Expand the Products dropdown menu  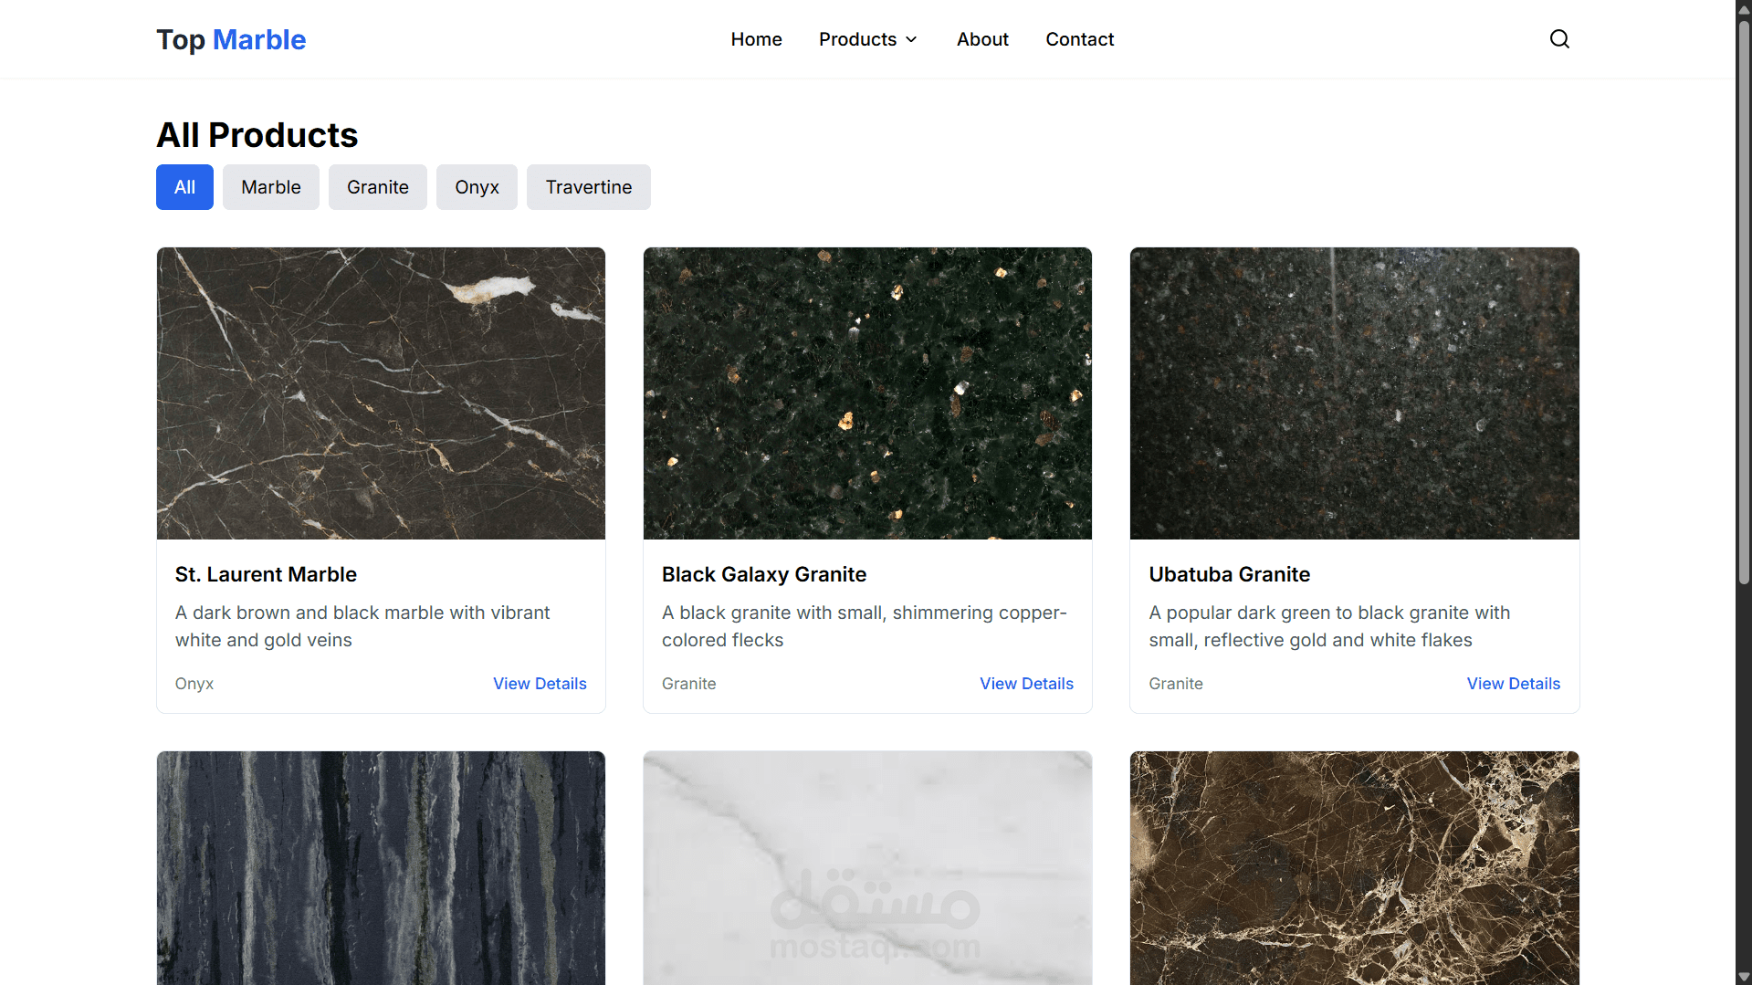point(867,39)
